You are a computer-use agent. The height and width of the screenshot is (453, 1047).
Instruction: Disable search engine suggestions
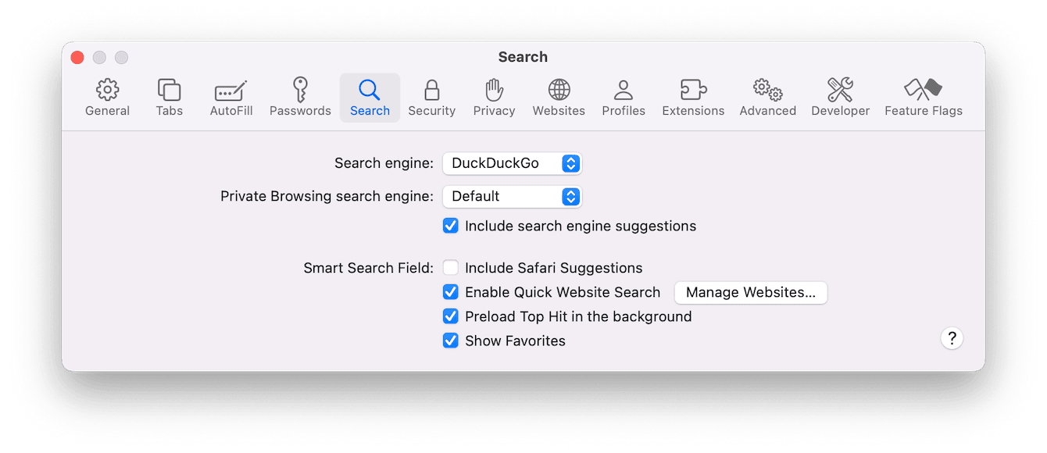tap(451, 225)
